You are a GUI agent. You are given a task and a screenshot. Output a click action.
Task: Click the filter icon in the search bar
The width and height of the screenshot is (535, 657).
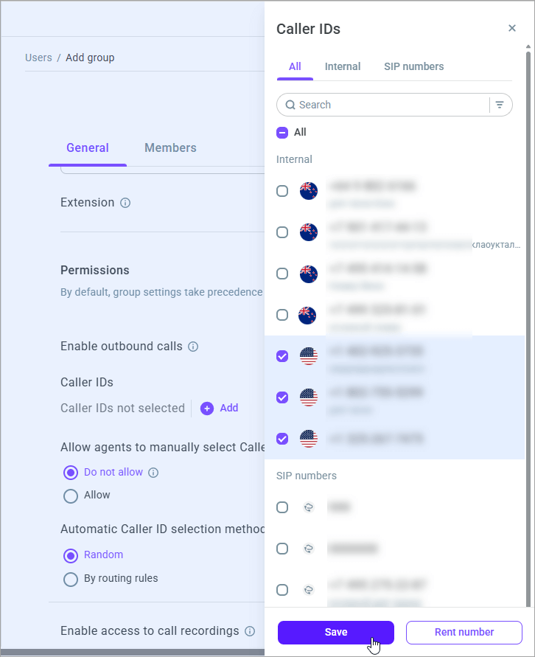(x=500, y=105)
